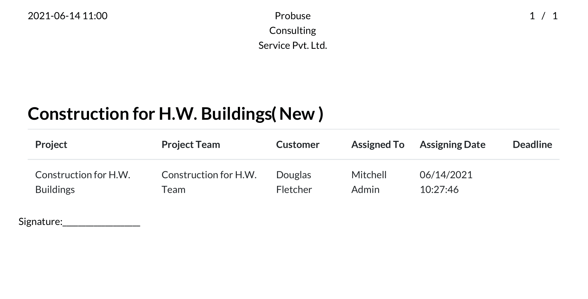
Task: Click the blank signature line
Action: click(x=101, y=223)
